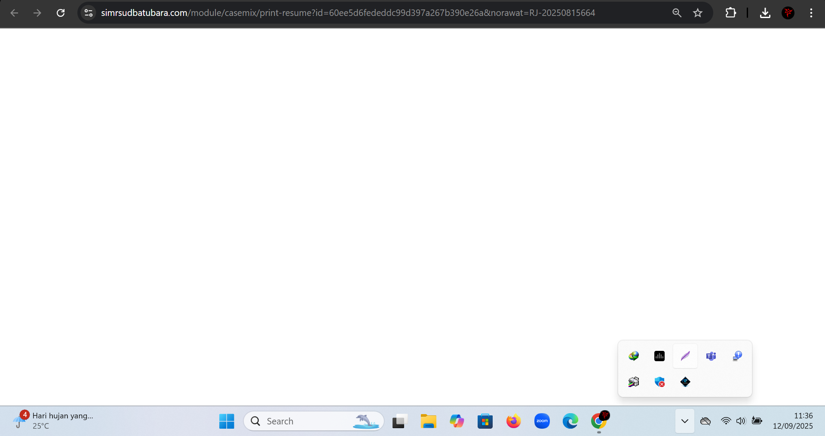
Task: Open the weather widget showing 25°C
Action: [53, 421]
